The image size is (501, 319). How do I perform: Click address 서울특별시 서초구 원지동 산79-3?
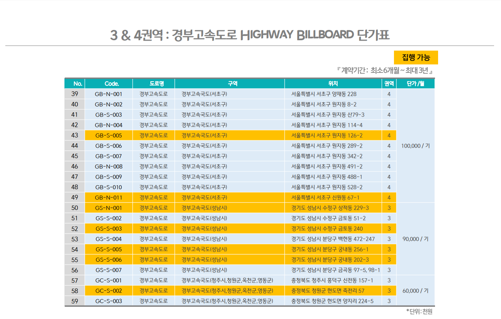coord(328,115)
